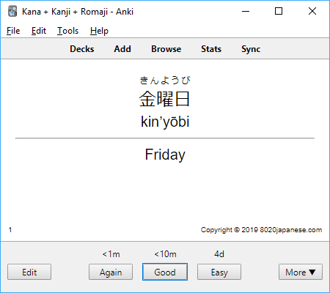Sync the collection

pyautogui.click(x=251, y=49)
